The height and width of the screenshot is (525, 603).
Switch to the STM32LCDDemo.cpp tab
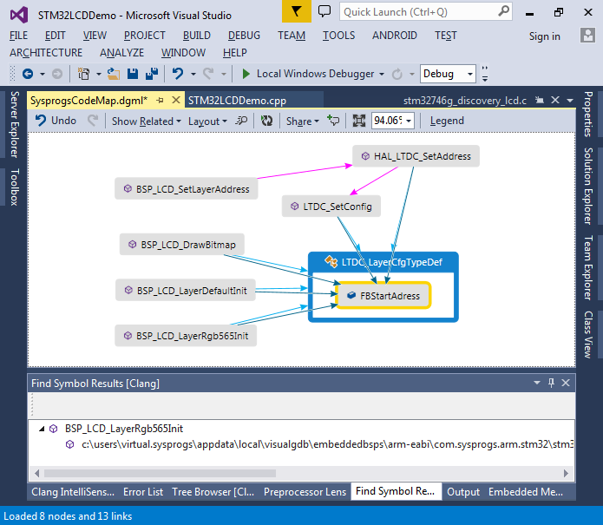point(237,101)
